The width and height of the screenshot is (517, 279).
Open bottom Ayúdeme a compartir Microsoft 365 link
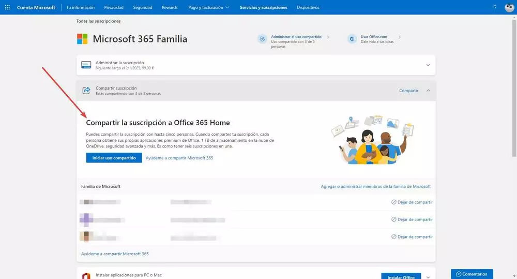(x=115, y=254)
